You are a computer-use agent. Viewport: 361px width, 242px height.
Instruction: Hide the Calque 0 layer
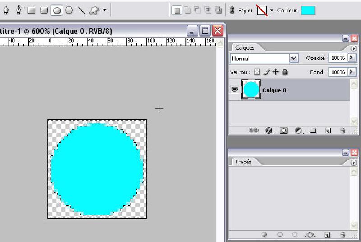[x=234, y=89]
